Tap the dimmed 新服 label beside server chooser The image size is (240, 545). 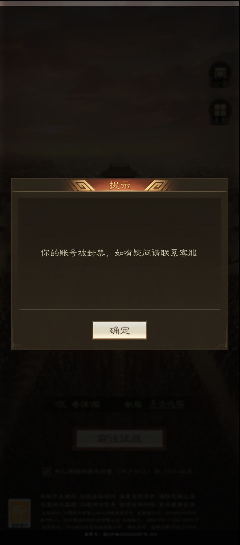[133, 405]
